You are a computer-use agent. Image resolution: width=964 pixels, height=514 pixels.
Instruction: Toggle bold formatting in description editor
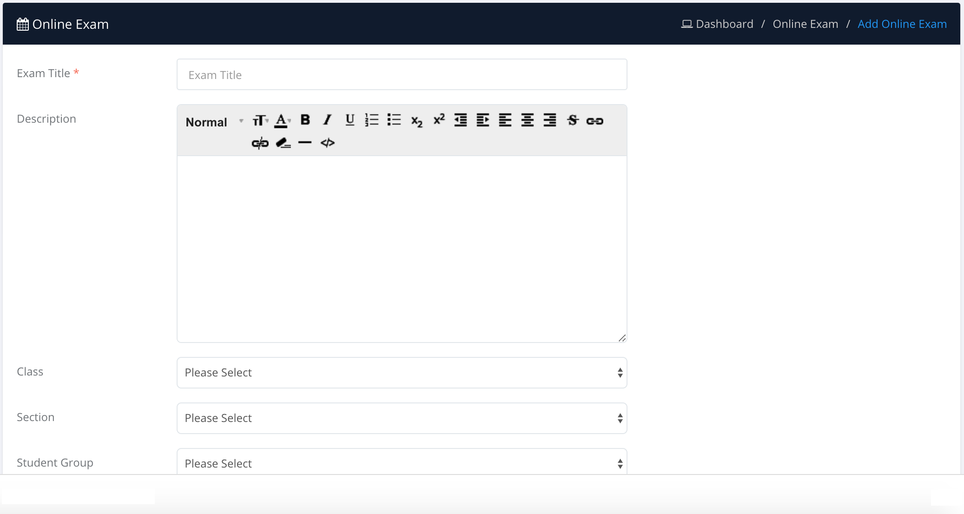pyautogui.click(x=305, y=120)
